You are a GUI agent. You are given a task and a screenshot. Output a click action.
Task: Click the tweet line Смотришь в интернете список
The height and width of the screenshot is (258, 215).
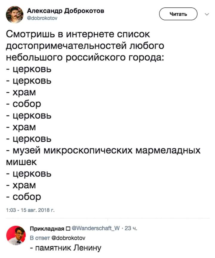(78, 34)
